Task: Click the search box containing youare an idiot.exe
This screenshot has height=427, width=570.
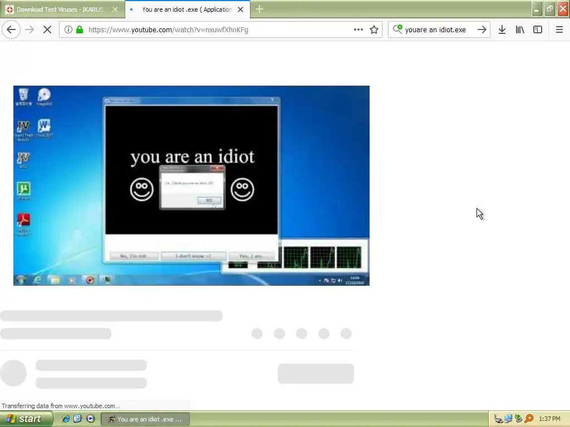Action: (x=438, y=30)
